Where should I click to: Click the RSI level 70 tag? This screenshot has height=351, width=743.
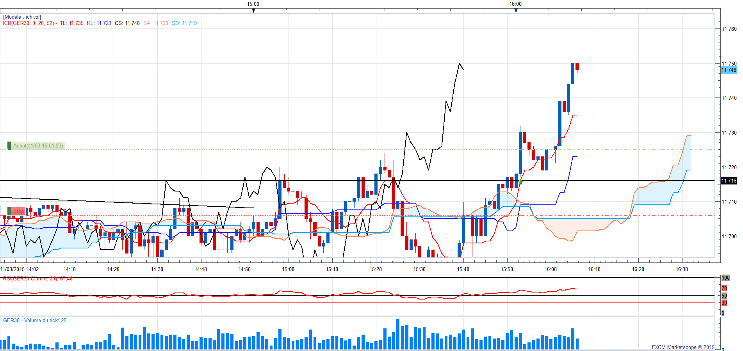point(724,288)
